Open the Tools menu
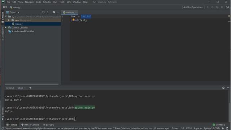The height and width of the screenshot is (130, 231). 62,2
